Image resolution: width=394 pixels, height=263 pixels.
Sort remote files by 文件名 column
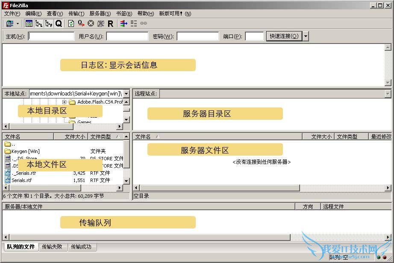(x=218, y=137)
